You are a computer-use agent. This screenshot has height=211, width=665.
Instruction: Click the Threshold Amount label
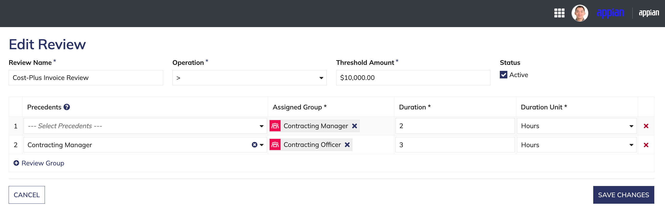click(365, 63)
